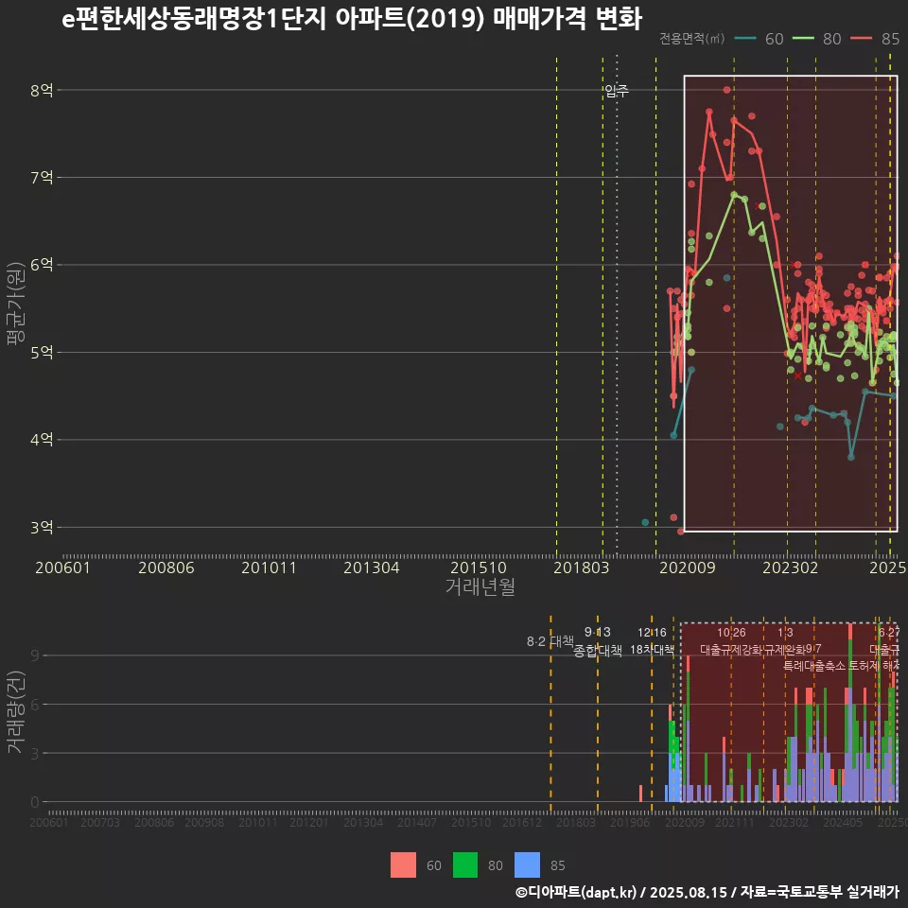
Task: Click the 특례대출축소 annotation
Action: coord(814,666)
